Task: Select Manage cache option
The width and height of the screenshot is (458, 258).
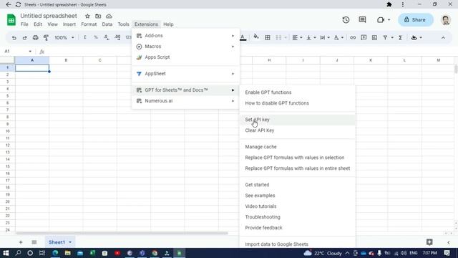Action: point(298,147)
